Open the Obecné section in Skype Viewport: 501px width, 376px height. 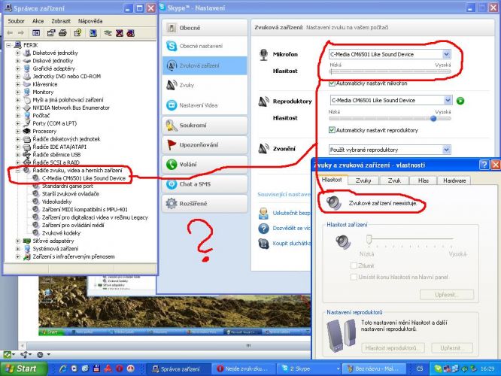point(205,28)
